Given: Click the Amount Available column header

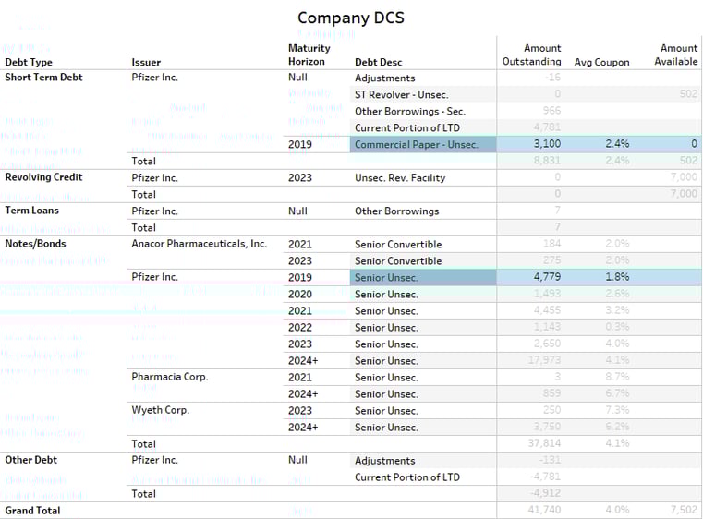Looking at the screenshot, I should 676,54.
